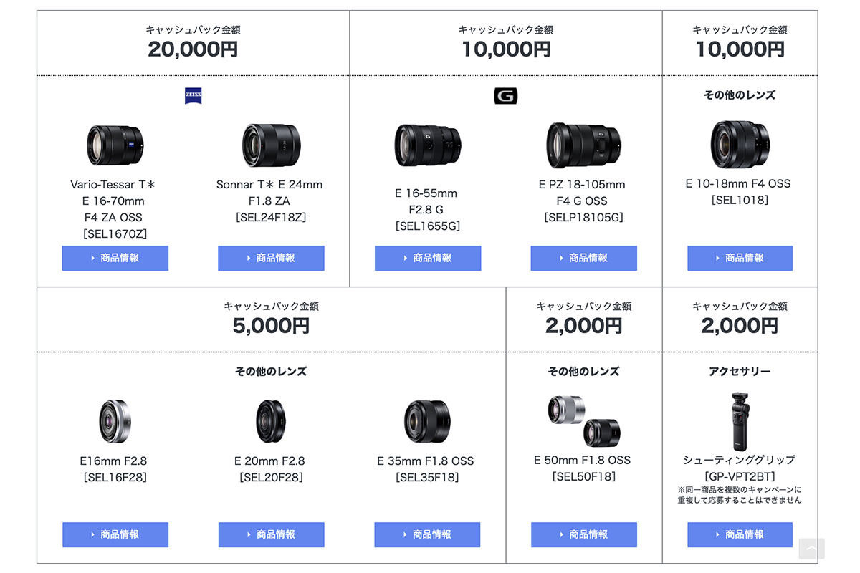Open 商品情報 for SEL50F18

click(583, 534)
